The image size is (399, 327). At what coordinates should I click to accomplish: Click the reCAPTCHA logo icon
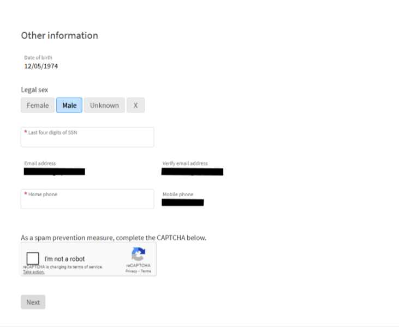click(x=138, y=254)
